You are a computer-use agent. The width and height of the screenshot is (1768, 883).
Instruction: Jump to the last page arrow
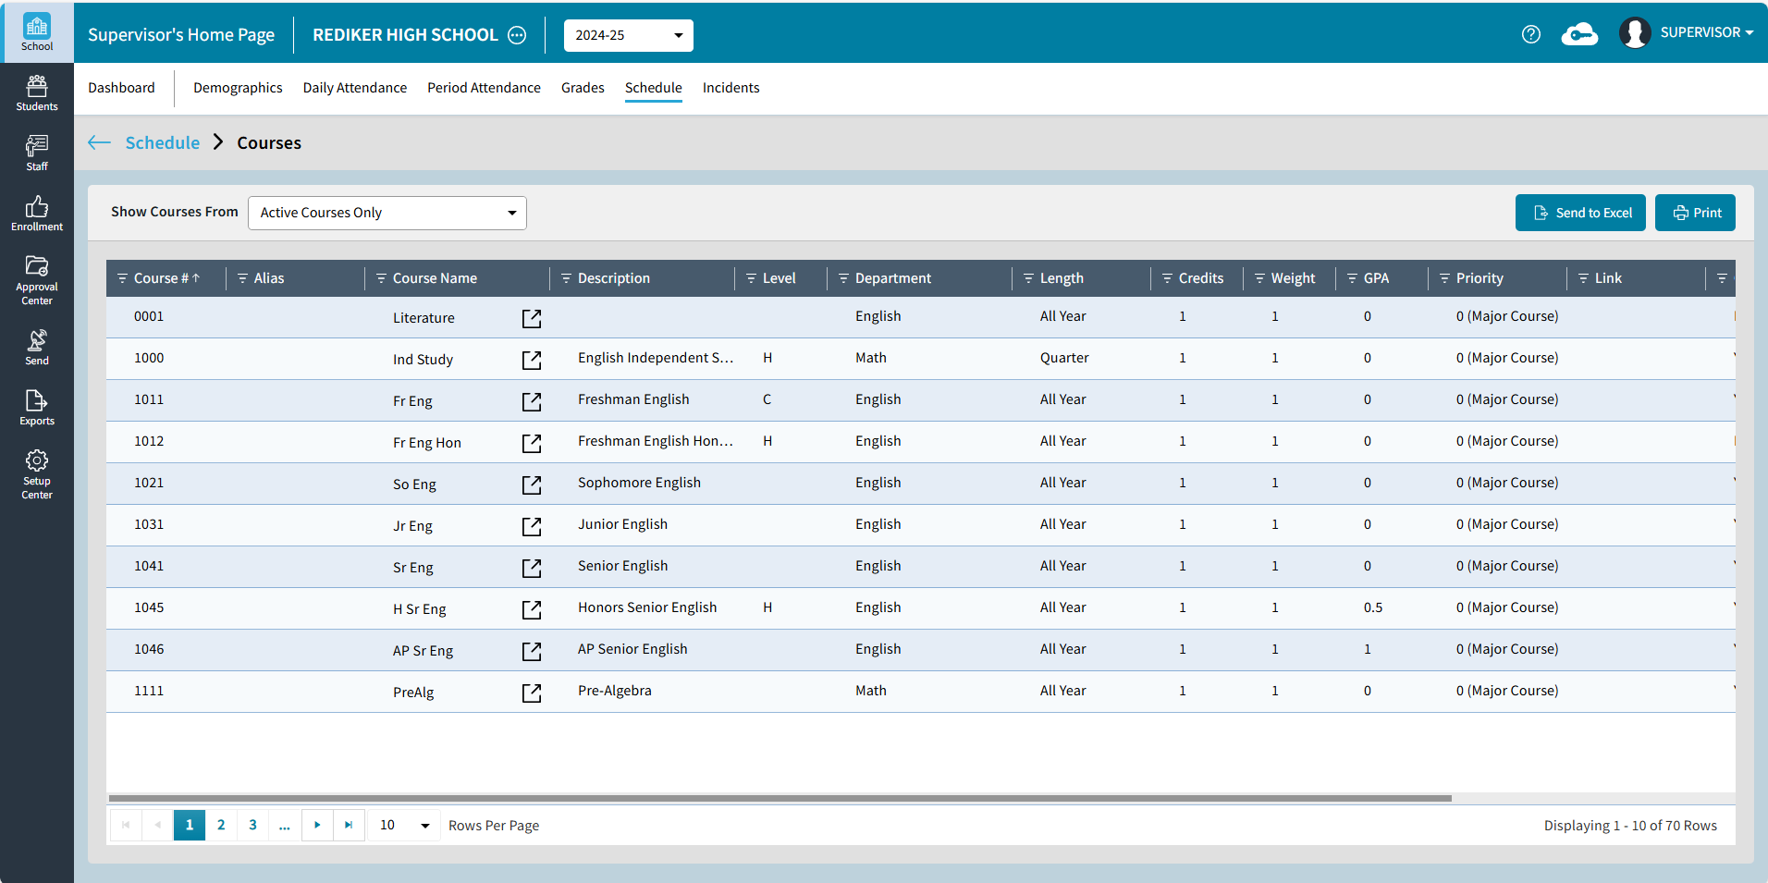pyautogui.click(x=349, y=825)
